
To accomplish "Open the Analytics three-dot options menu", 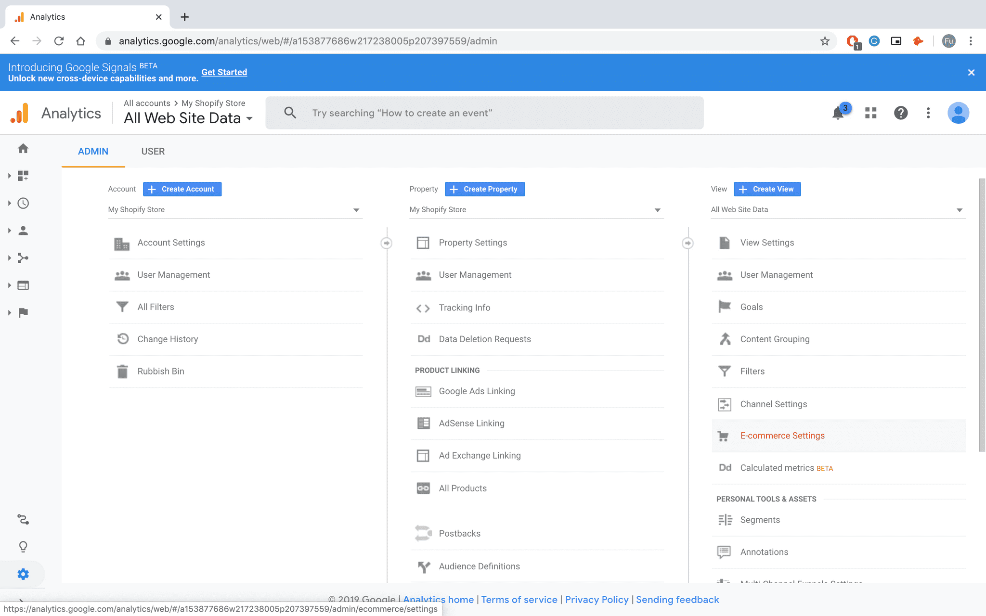I will pos(928,113).
